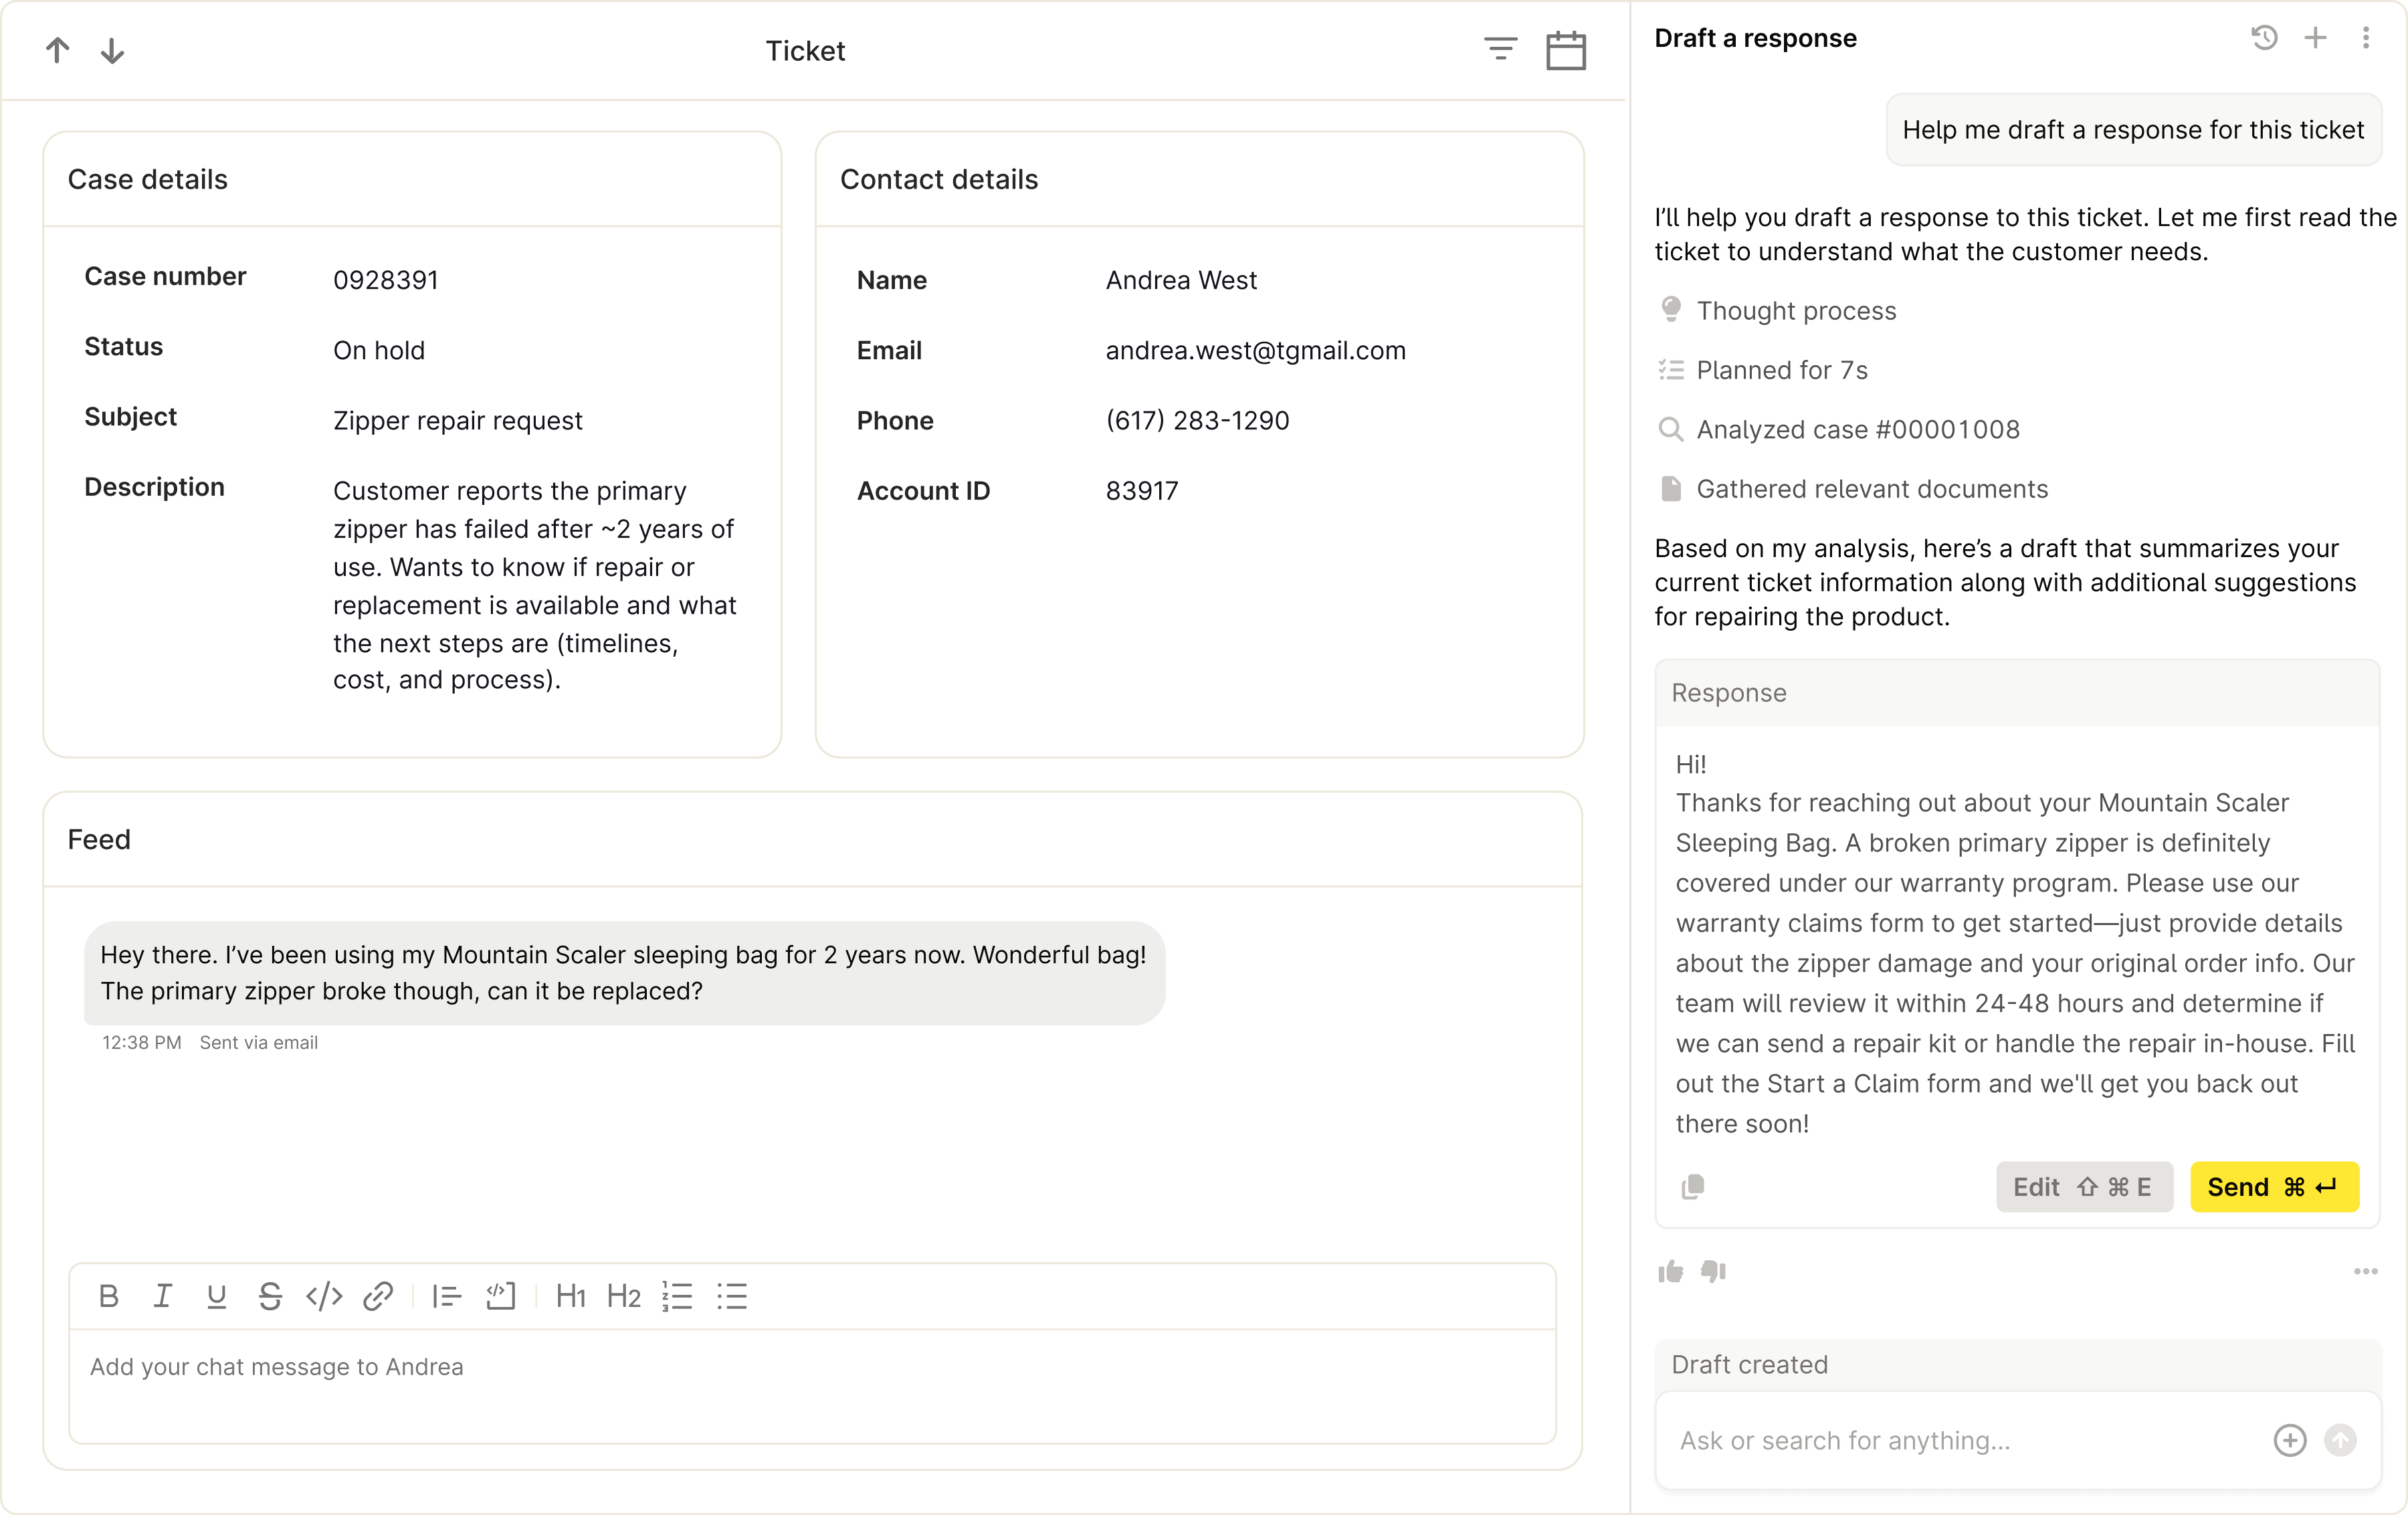Go to the next ticket with down arrow
The height and width of the screenshot is (1515, 2408).
(113, 50)
